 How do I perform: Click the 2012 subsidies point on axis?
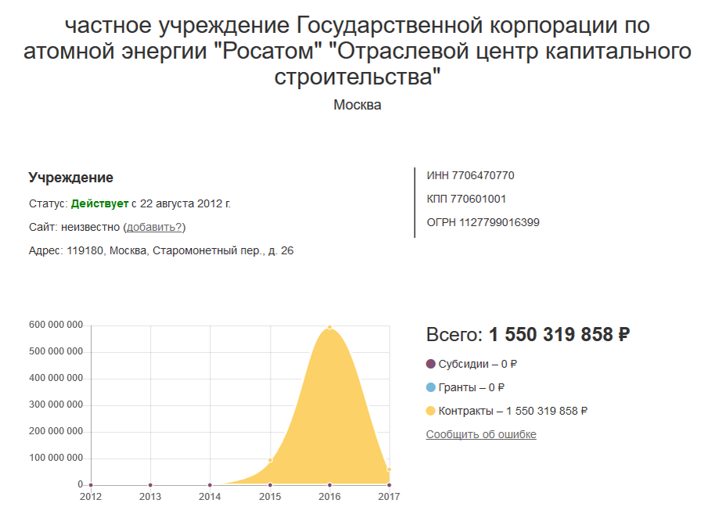pyautogui.click(x=91, y=485)
